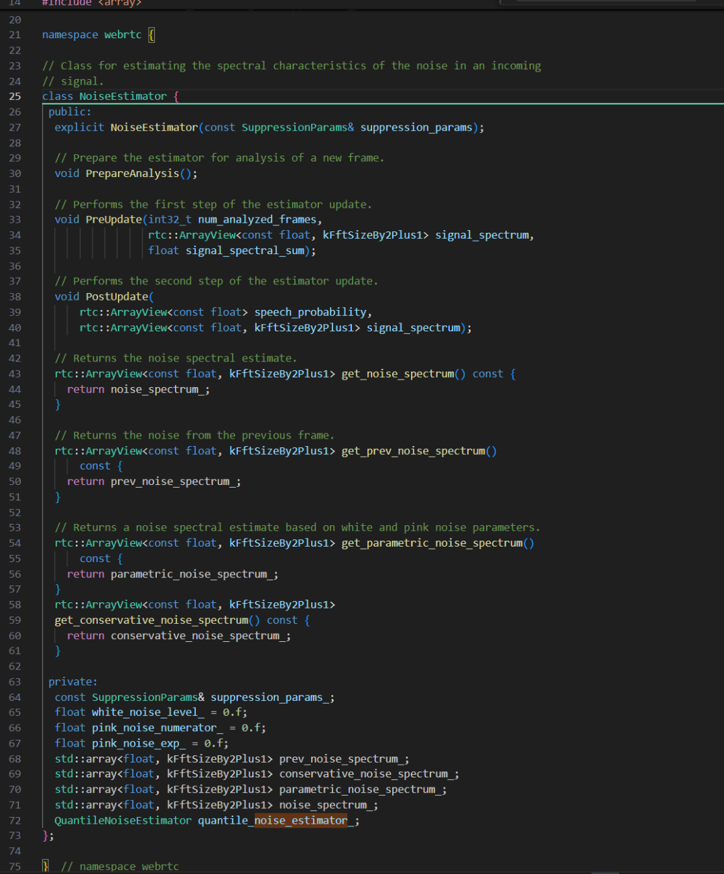
Task: Click 'return noise_spectrum_;' on line 44
Action: click(139, 390)
